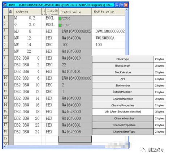Click the API cell in the structure table
Image resolution: width=169 pixels, height=157 pixels.
click(x=123, y=79)
